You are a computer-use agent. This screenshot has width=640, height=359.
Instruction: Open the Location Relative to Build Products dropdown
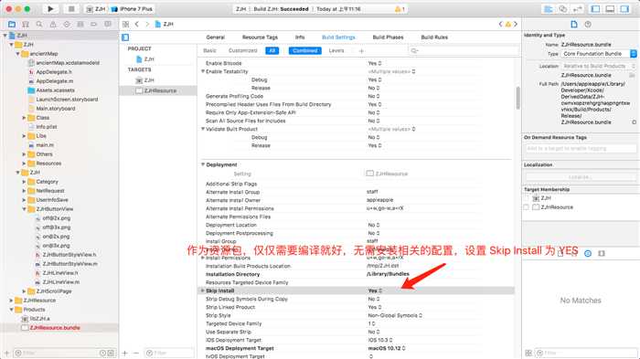coord(598,66)
